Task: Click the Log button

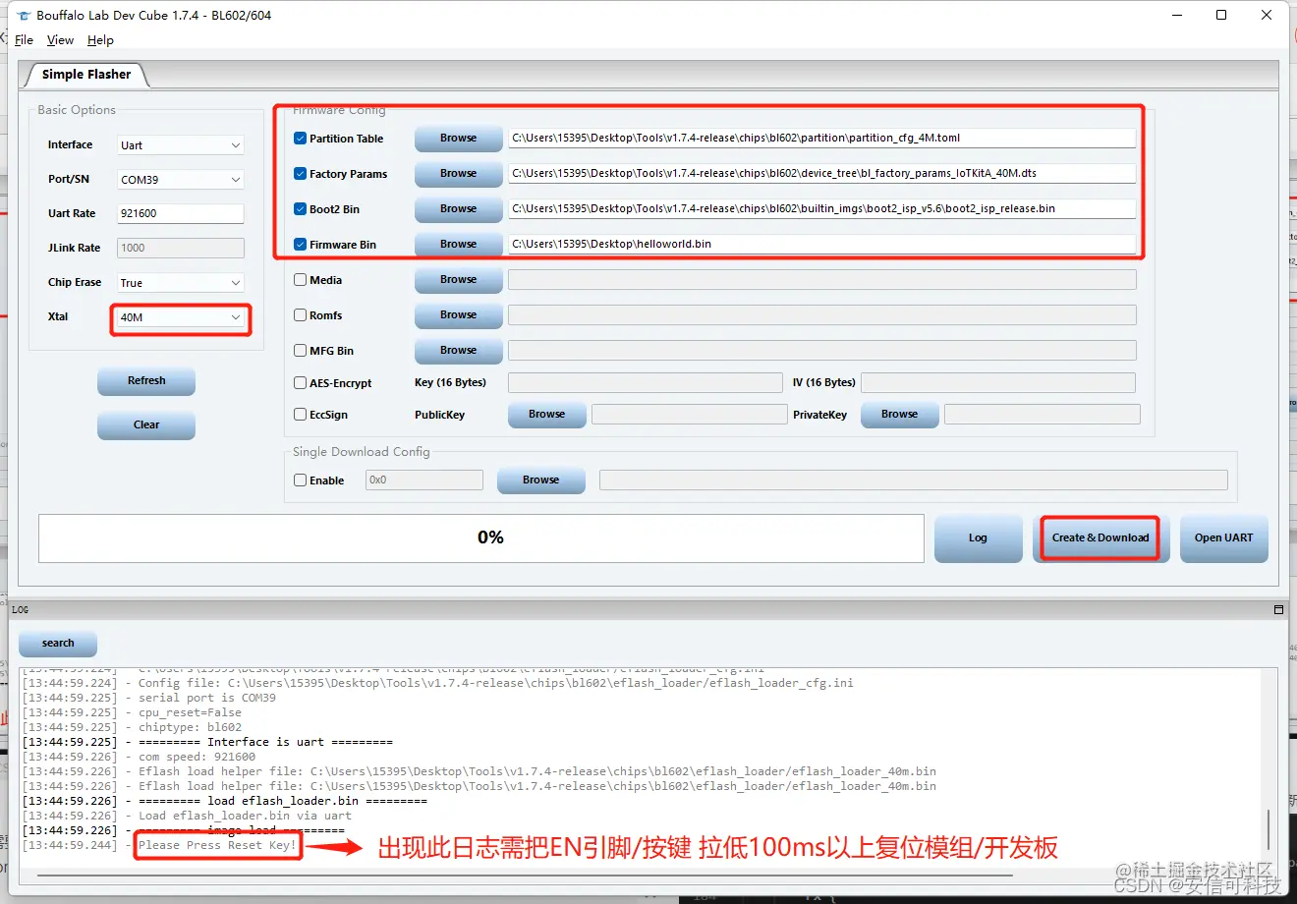Action: pos(978,538)
